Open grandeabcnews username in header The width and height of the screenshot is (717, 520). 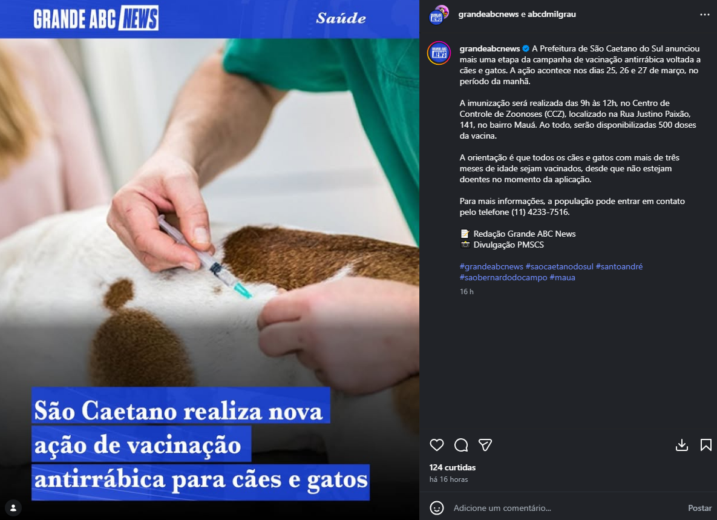[x=488, y=14]
